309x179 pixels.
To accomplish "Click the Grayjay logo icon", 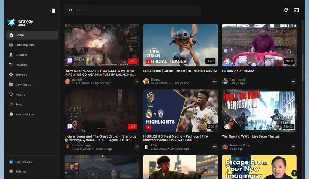I will tap(11, 23).
